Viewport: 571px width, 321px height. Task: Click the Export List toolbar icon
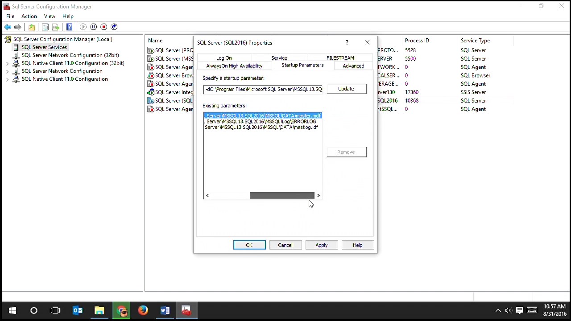point(56,27)
